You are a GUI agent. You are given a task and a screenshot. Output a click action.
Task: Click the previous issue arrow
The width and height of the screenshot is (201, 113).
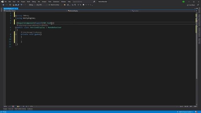(x=24, y=106)
